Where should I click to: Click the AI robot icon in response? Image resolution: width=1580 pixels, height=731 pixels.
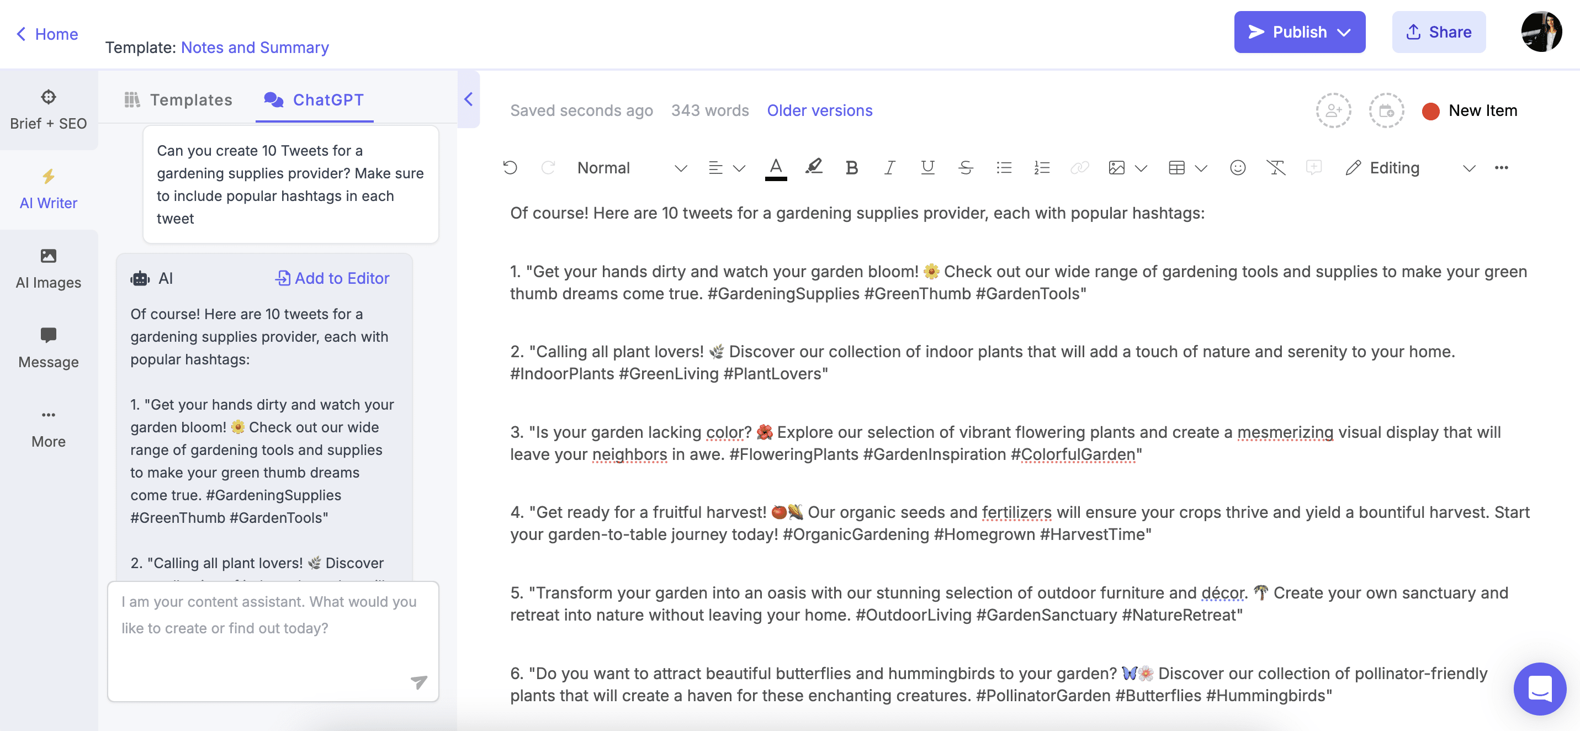[x=140, y=278]
